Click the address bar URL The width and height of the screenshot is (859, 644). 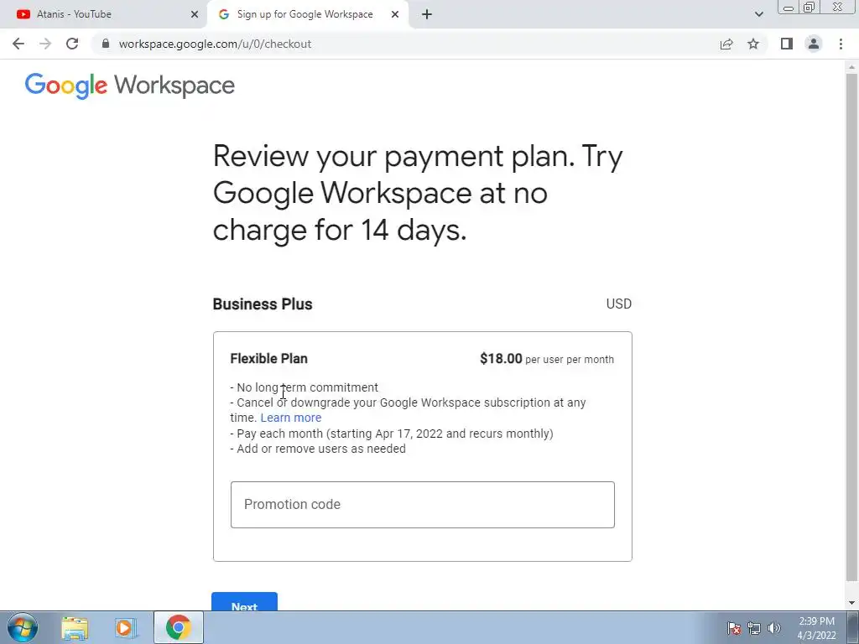[x=215, y=44]
